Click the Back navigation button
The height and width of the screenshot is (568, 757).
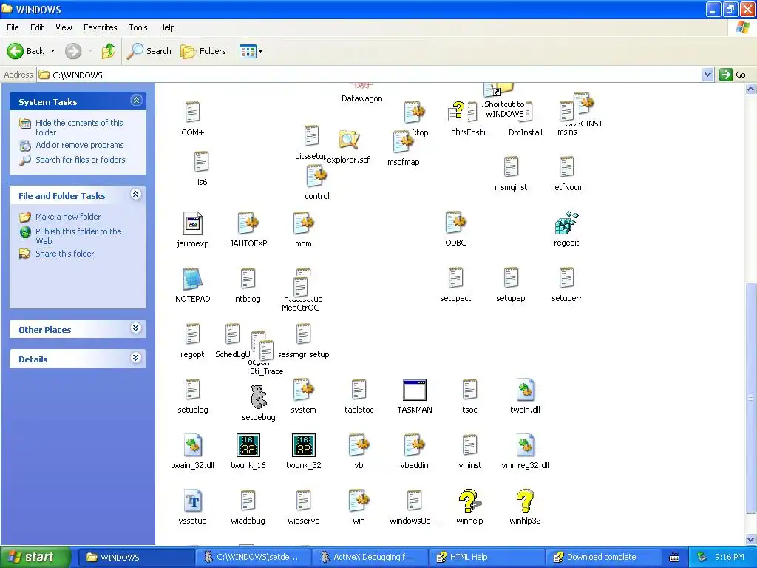click(x=26, y=51)
